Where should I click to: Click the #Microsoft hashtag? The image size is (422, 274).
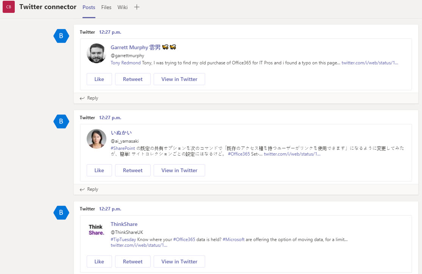pyautogui.click(x=234, y=240)
